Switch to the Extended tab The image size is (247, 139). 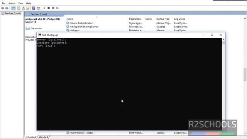coord(31,137)
